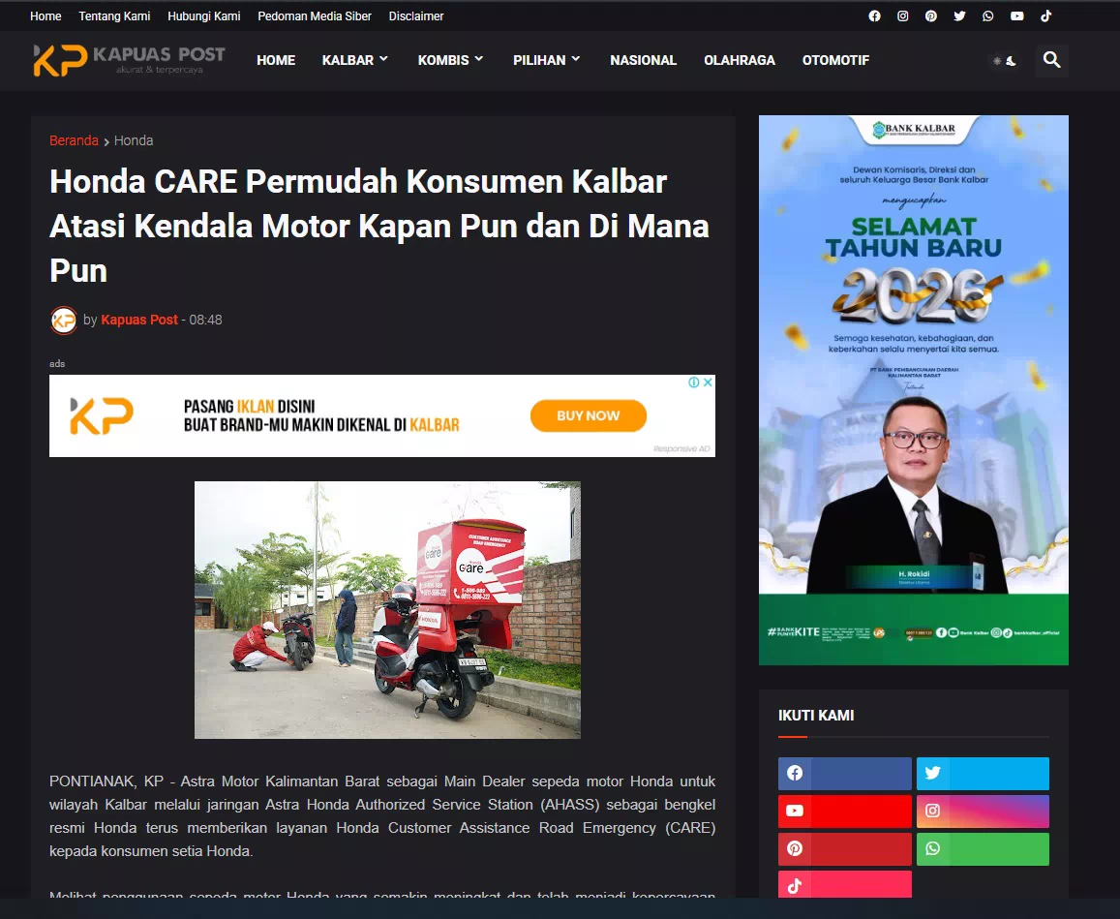The image size is (1120, 919).
Task: Click the PASANG IKLAN DISINI ad banner
Action: 382,415
